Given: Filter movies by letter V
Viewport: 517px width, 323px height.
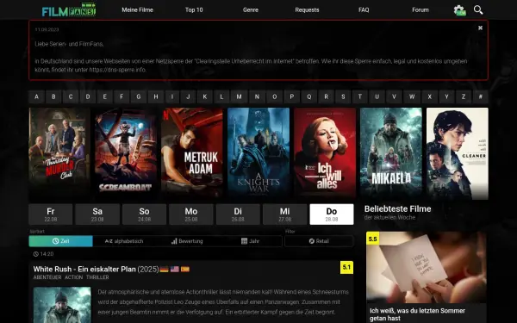Looking at the screenshot, I should tap(394, 96).
